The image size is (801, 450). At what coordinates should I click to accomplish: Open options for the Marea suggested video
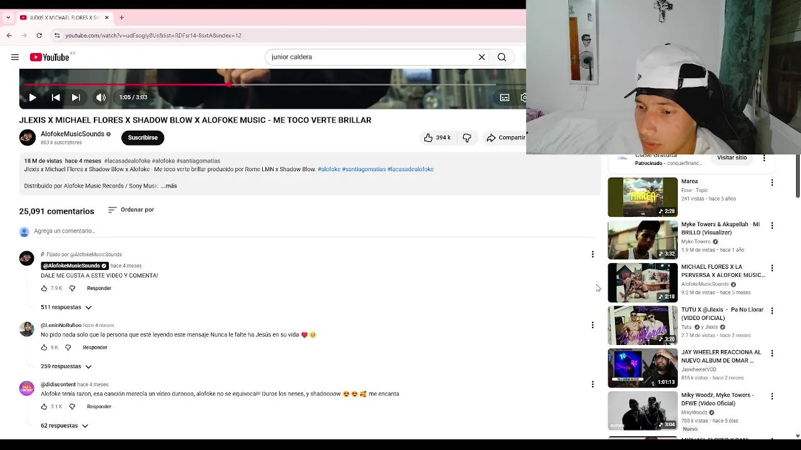point(772,182)
